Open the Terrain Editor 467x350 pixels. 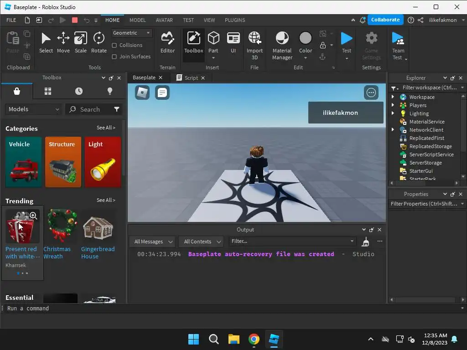click(167, 42)
